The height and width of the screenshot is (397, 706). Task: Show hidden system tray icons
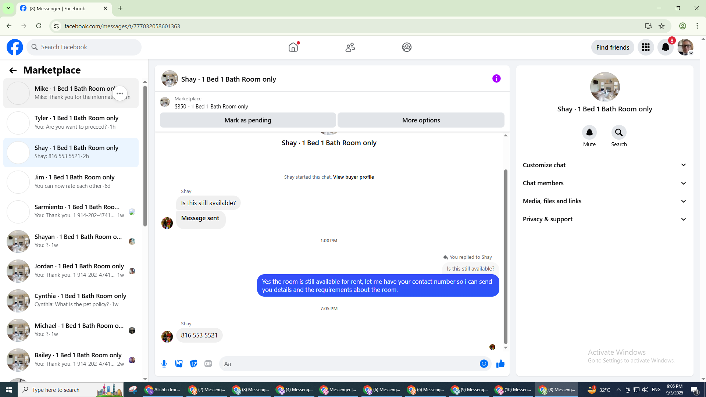coord(618,390)
